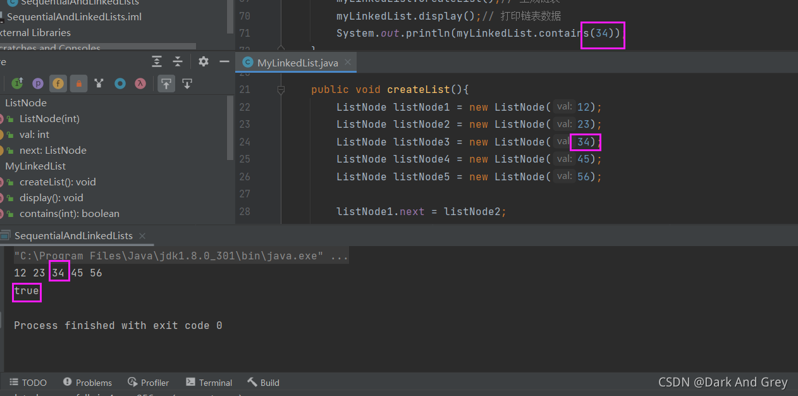Screen dimensions: 798x396
Task: Toggle Autoscroll from Source icon
Action: coord(187,83)
